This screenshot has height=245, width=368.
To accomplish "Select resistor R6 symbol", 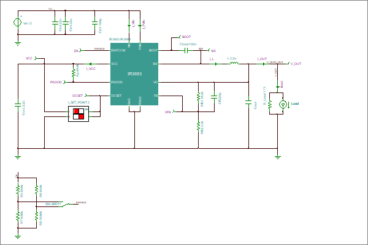I will [x=36, y=189].
